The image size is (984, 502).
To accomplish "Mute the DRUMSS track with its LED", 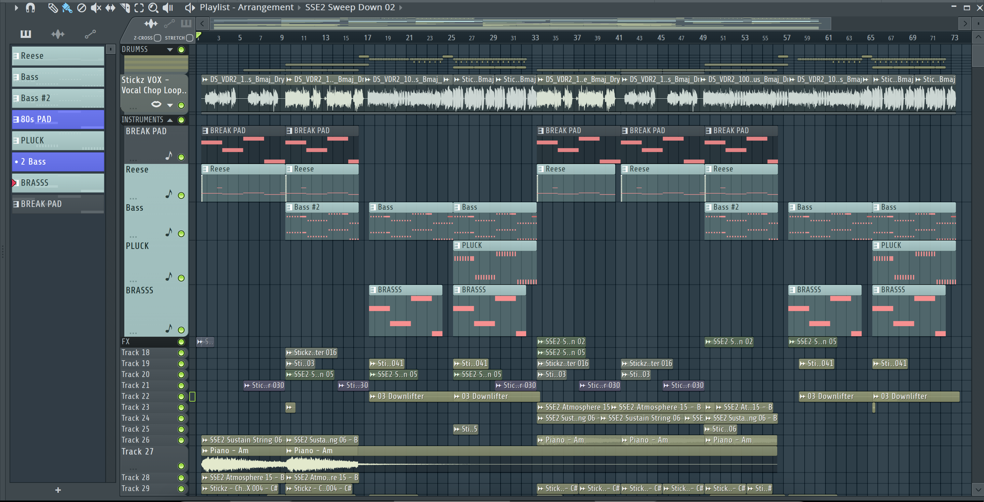I will tap(181, 50).
